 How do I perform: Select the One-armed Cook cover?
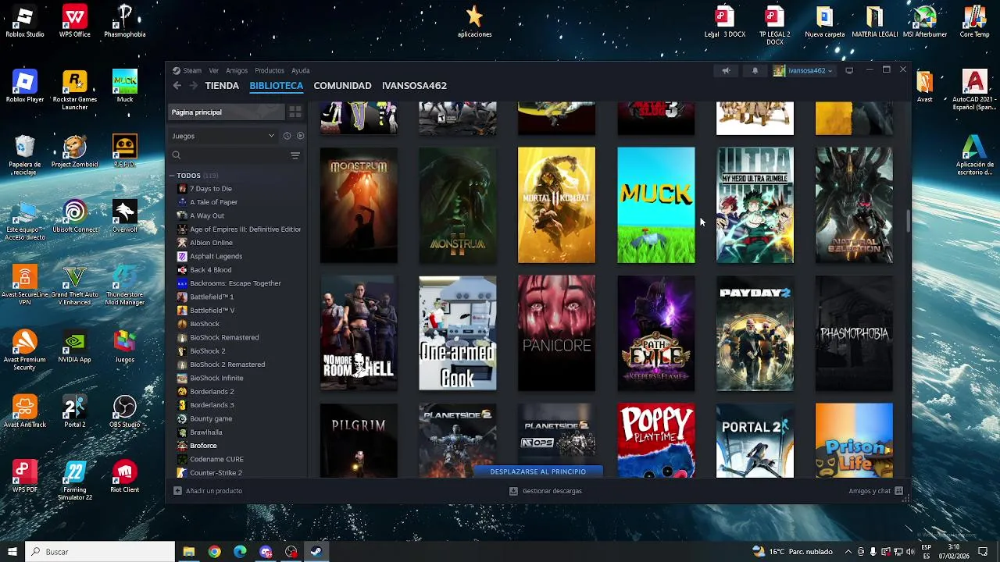pyautogui.click(x=457, y=333)
